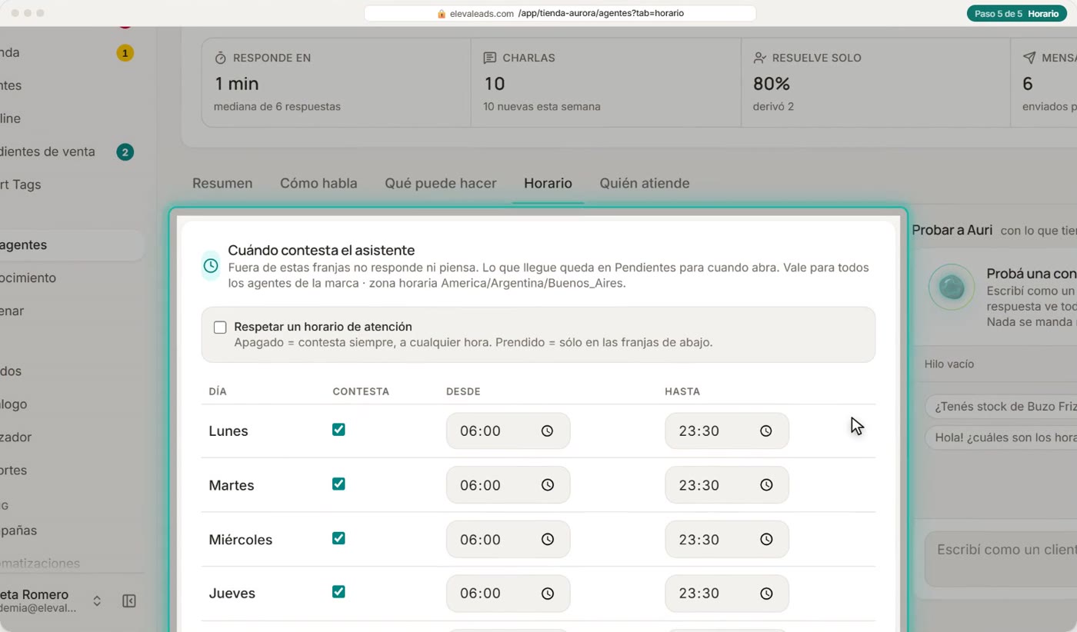
Task: Uncheck the Lunes Contesta checkbox
Action: [x=338, y=430]
